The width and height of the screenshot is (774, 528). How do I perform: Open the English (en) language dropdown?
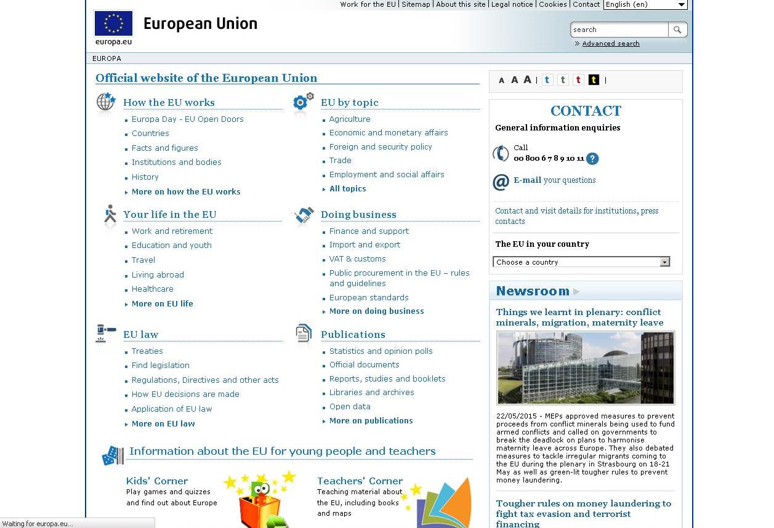645,4
